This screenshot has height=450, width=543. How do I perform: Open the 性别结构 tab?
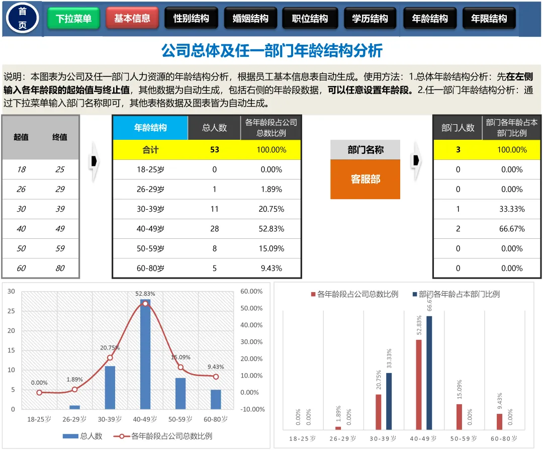pyautogui.click(x=191, y=18)
